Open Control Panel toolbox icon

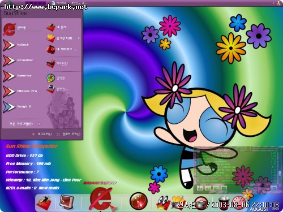50,64
